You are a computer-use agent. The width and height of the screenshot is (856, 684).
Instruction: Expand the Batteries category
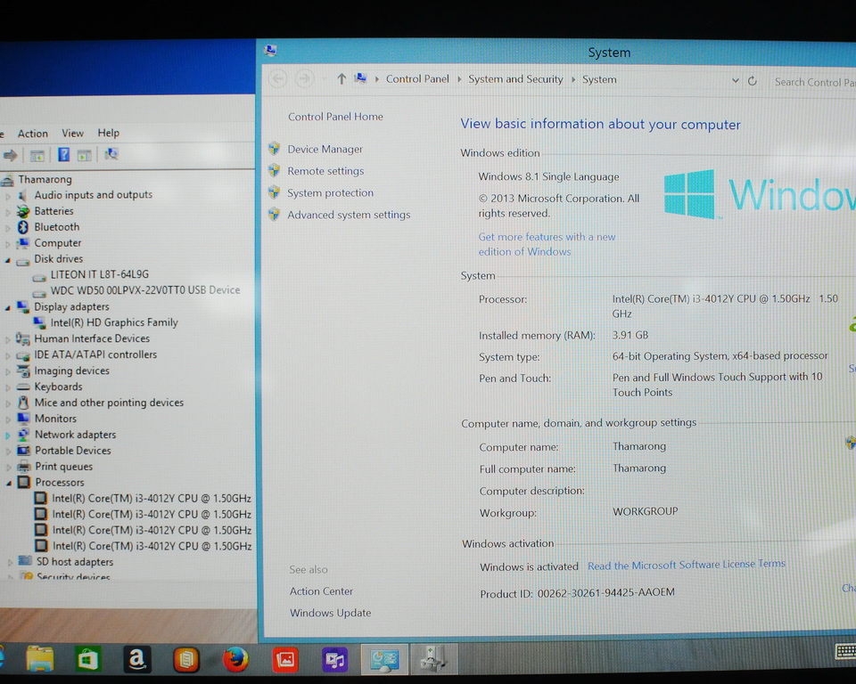point(8,212)
